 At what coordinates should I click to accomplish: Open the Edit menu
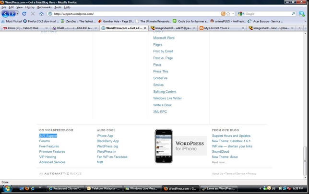pyautogui.click(x=11, y=7)
